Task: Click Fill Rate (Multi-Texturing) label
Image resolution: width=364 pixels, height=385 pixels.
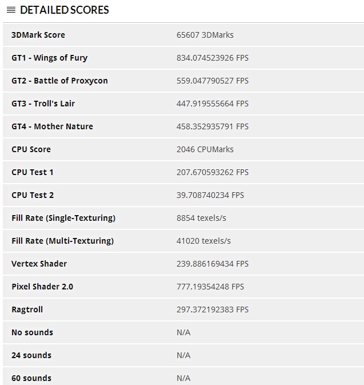Action: coord(62,241)
